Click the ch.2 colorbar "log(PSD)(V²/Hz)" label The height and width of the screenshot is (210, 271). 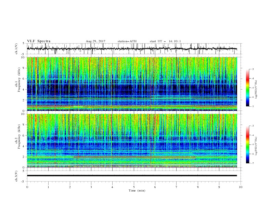coord(256,146)
